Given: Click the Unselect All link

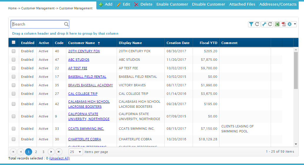Looking at the screenshot, I should 59,159.
